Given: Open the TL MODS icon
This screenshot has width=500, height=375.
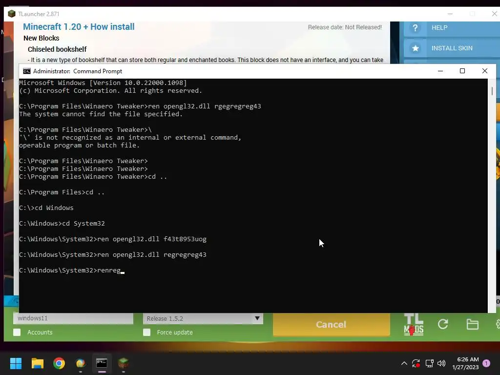Looking at the screenshot, I should pos(414,325).
